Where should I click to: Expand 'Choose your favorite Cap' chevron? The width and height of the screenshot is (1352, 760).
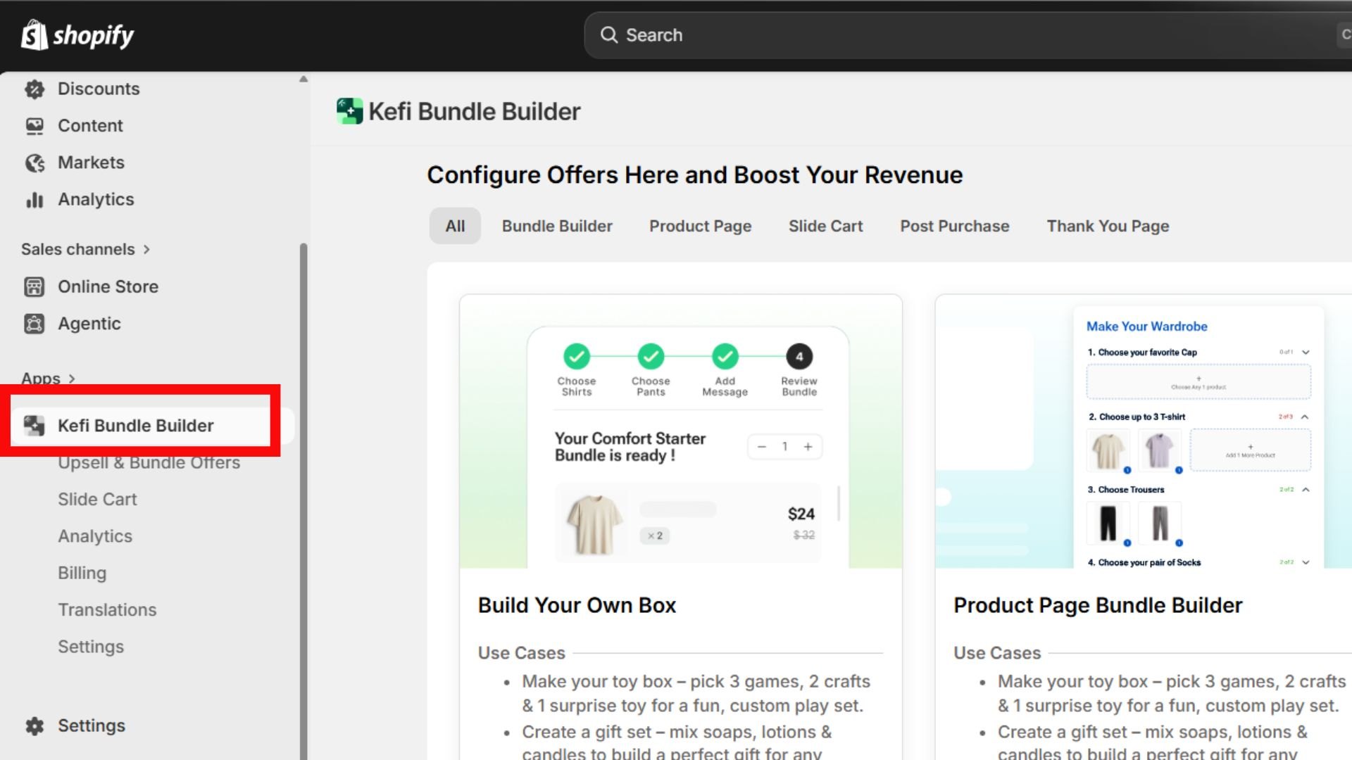(x=1306, y=352)
